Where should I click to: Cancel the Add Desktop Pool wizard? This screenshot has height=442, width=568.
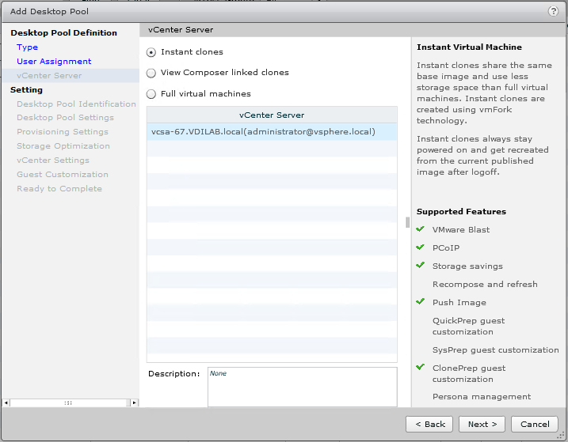(x=534, y=424)
